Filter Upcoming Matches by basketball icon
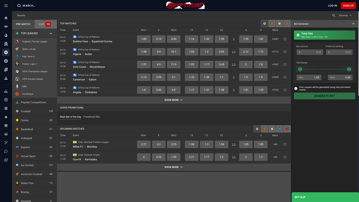359x202 pixels. point(265,129)
